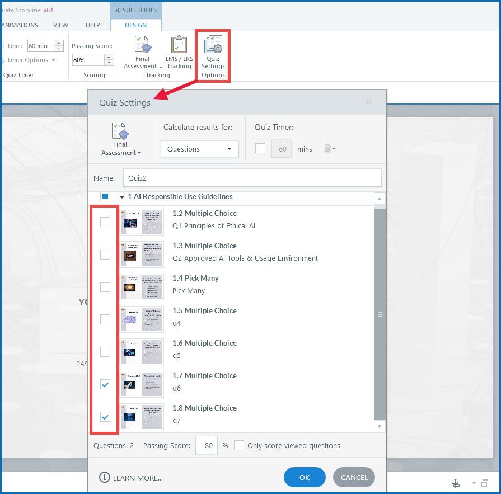Toggle Only score viewed questions checkbox
Image resolution: width=501 pixels, height=494 pixels.
coord(239,445)
